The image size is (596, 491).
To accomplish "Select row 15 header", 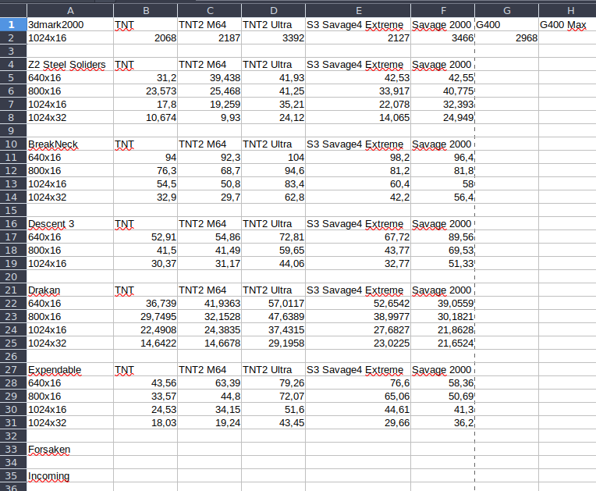I will [x=13, y=210].
